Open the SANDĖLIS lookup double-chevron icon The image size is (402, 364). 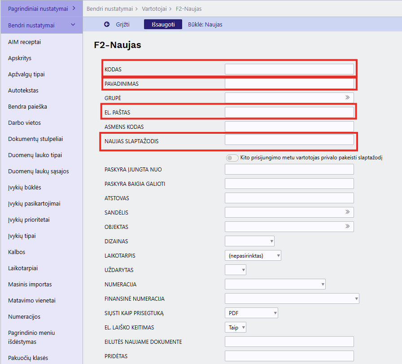point(347,212)
